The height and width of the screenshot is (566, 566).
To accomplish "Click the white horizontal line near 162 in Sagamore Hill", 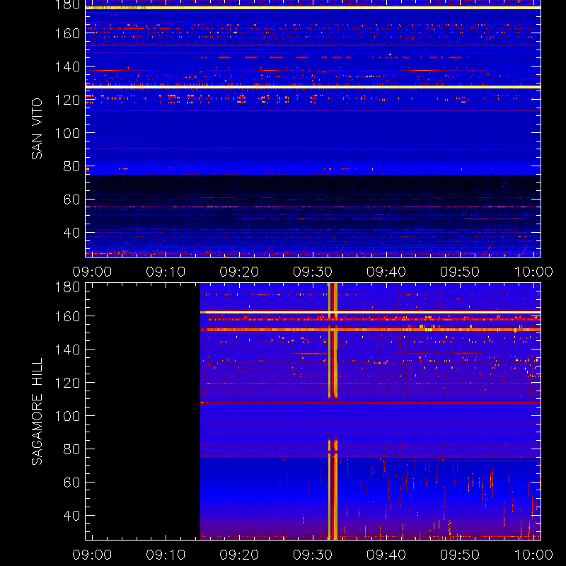I will (x=370, y=312).
